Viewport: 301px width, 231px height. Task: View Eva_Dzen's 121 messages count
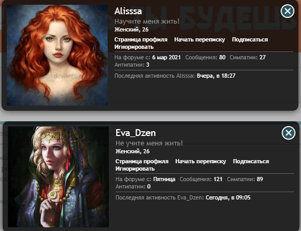(218, 179)
